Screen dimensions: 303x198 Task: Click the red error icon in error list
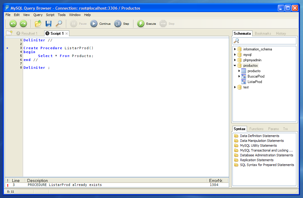coord(8,185)
